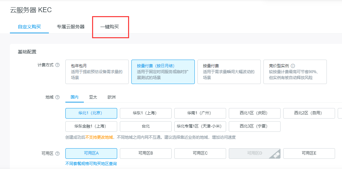
Task: Click the info icon beside 竞价型实例
Action: pos(293,66)
